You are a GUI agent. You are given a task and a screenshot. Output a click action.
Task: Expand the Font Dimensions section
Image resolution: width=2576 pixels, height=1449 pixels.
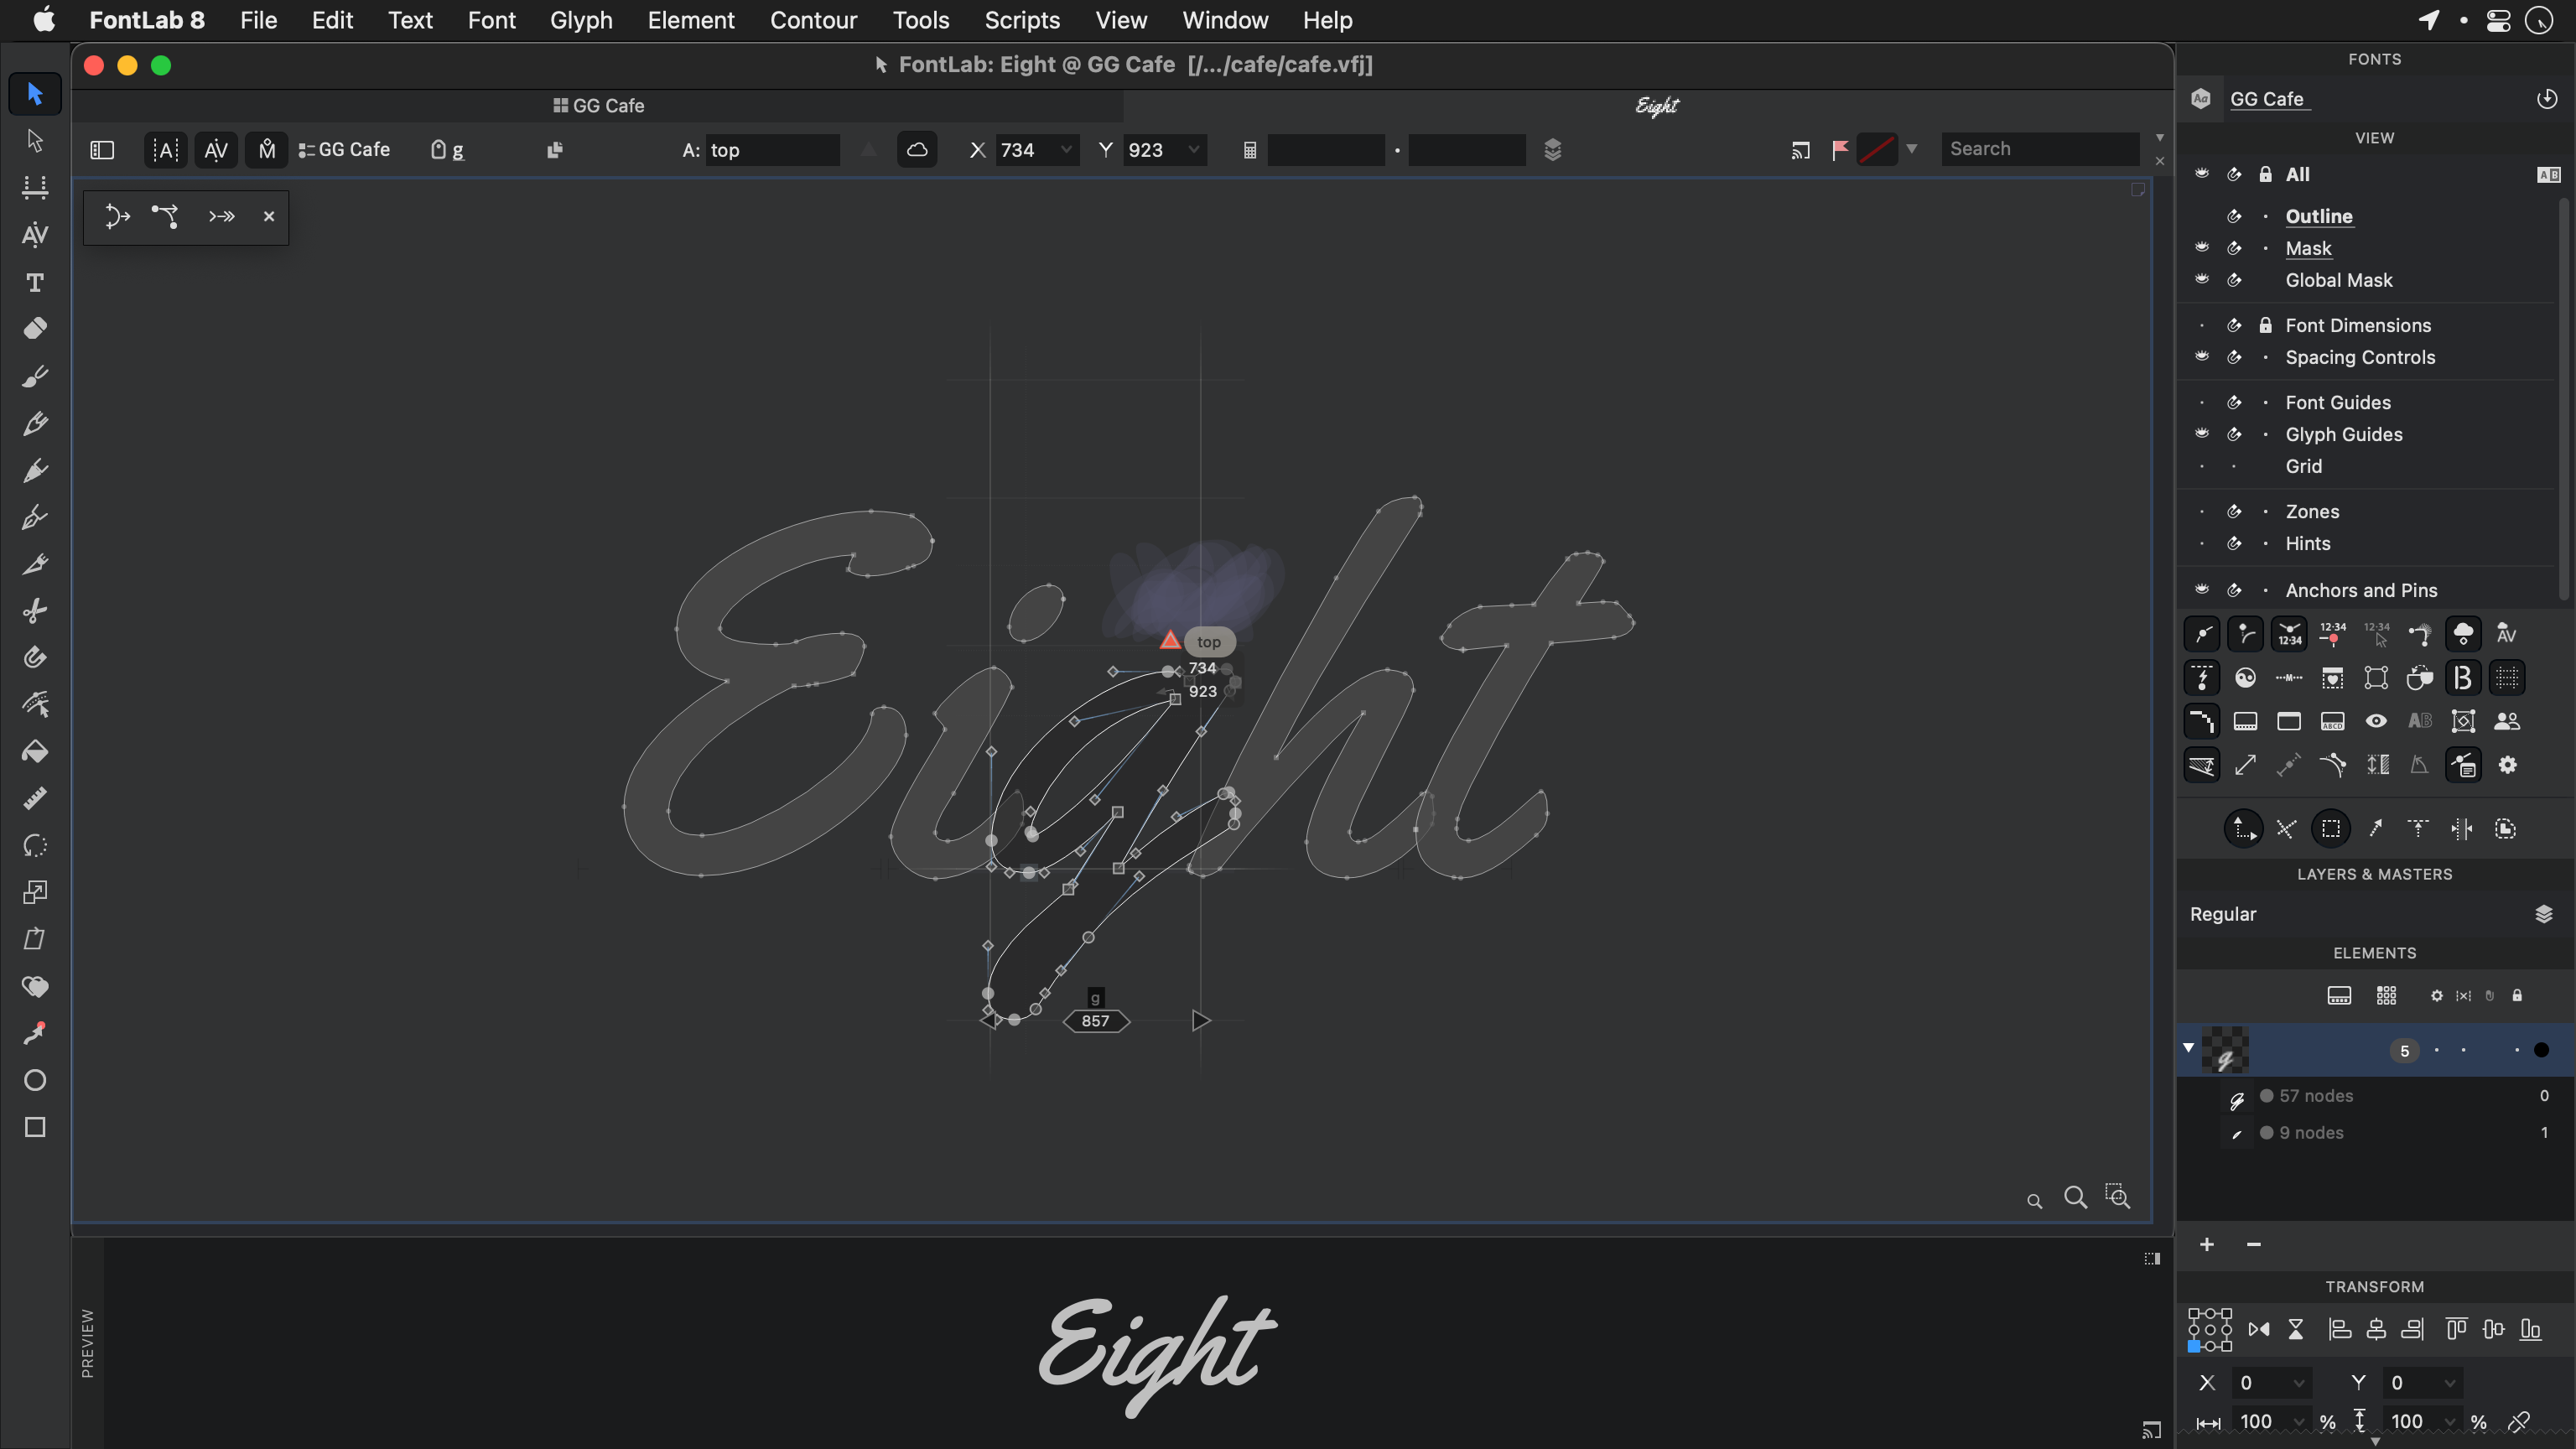click(x=2356, y=324)
